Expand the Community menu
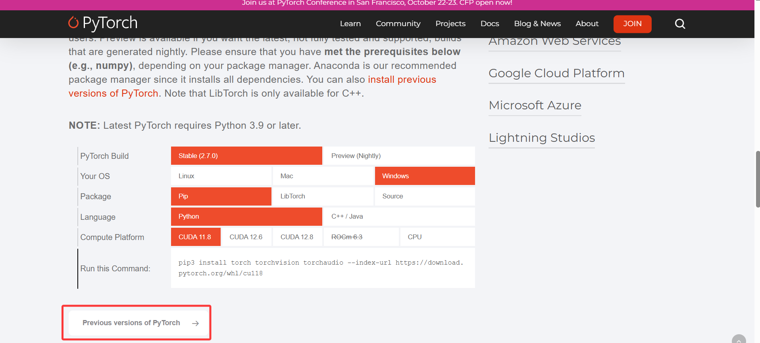Viewport: 760px width, 343px height. [x=398, y=24]
